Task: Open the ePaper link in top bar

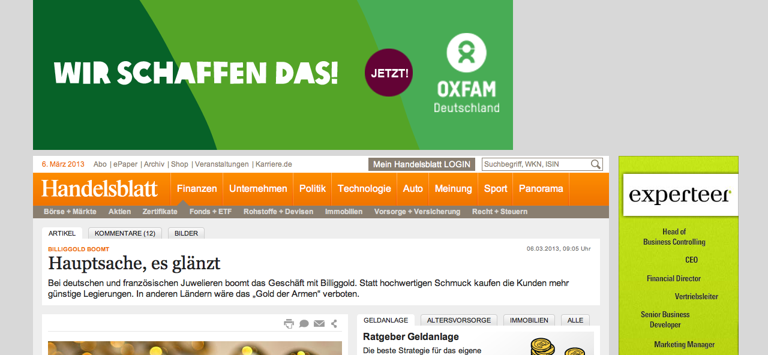Action: [125, 164]
